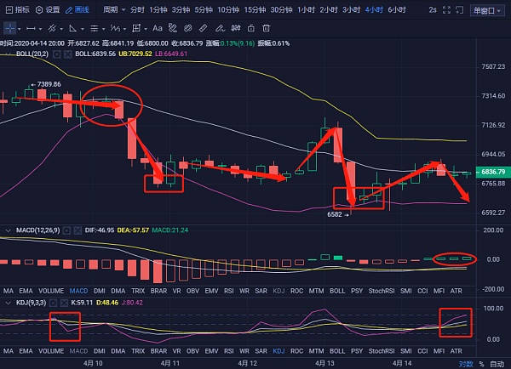
Task: Expand crosshair cursor tool options arrow
Action: [20, 29]
